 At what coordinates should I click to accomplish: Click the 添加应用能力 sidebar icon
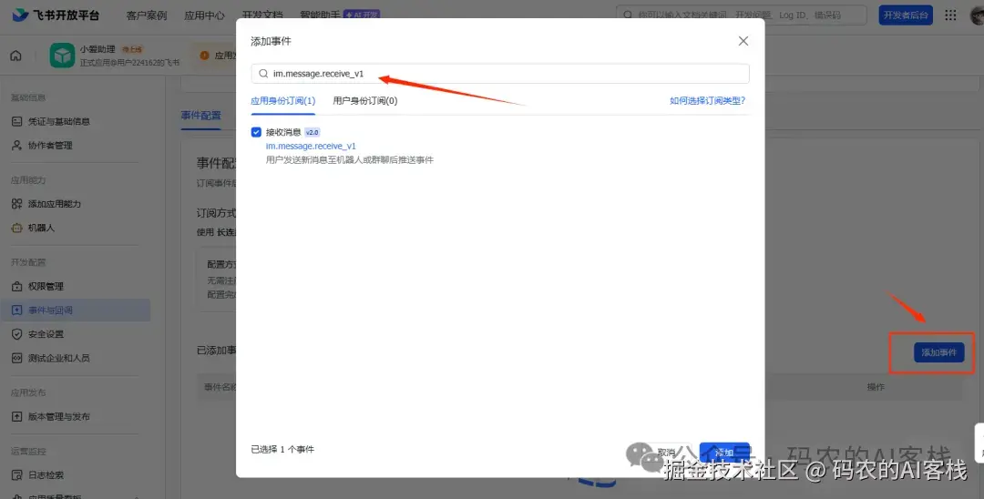tap(17, 204)
